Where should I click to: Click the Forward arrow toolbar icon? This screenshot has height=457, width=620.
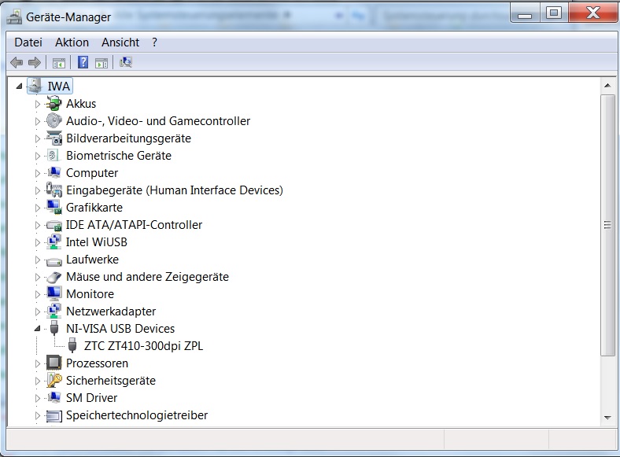click(x=35, y=62)
